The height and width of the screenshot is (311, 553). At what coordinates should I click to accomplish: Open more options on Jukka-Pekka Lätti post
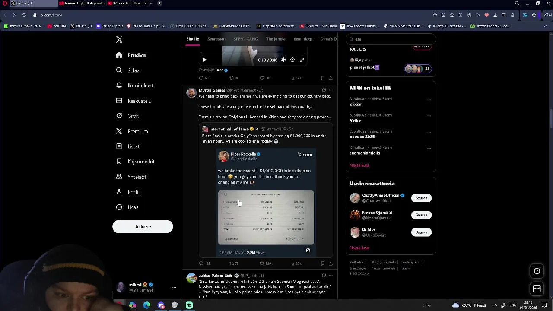pyautogui.click(x=331, y=276)
